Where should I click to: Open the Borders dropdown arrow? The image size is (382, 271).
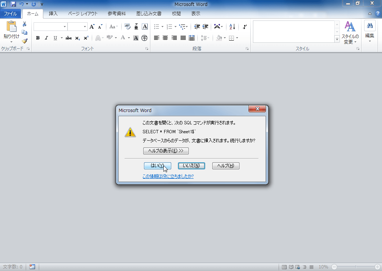point(237,38)
